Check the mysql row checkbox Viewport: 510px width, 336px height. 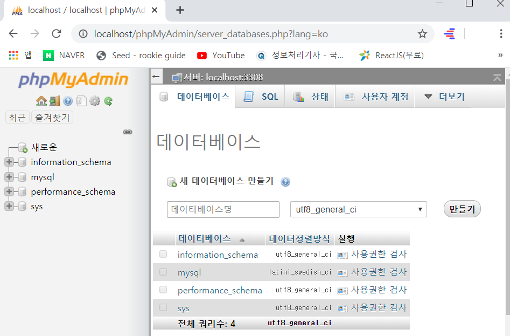point(163,272)
